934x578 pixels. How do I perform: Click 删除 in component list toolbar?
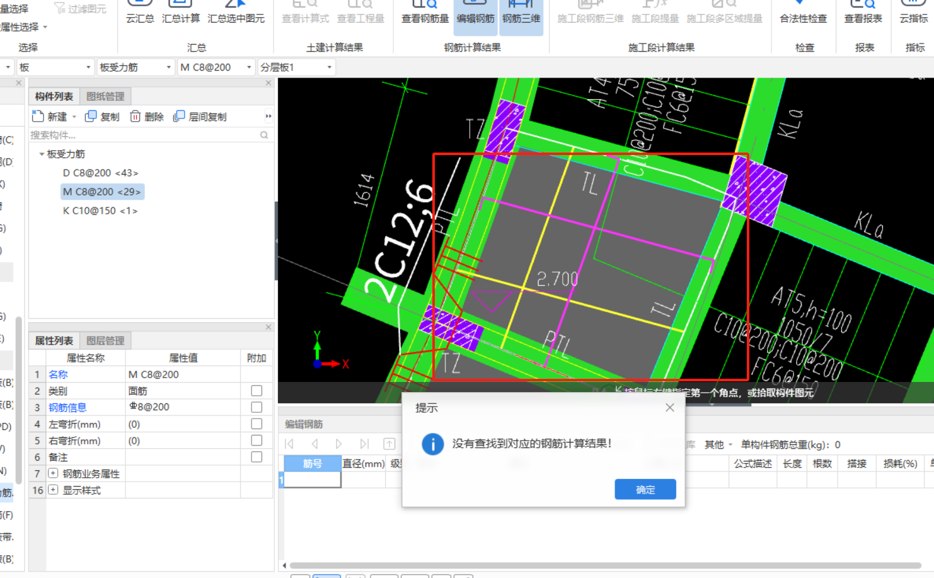[146, 117]
